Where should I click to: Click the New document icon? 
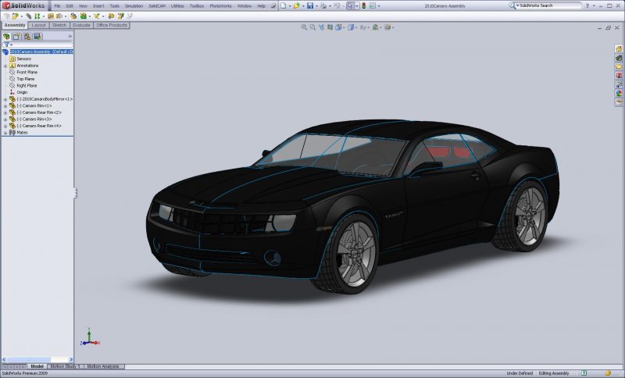coord(283,5)
